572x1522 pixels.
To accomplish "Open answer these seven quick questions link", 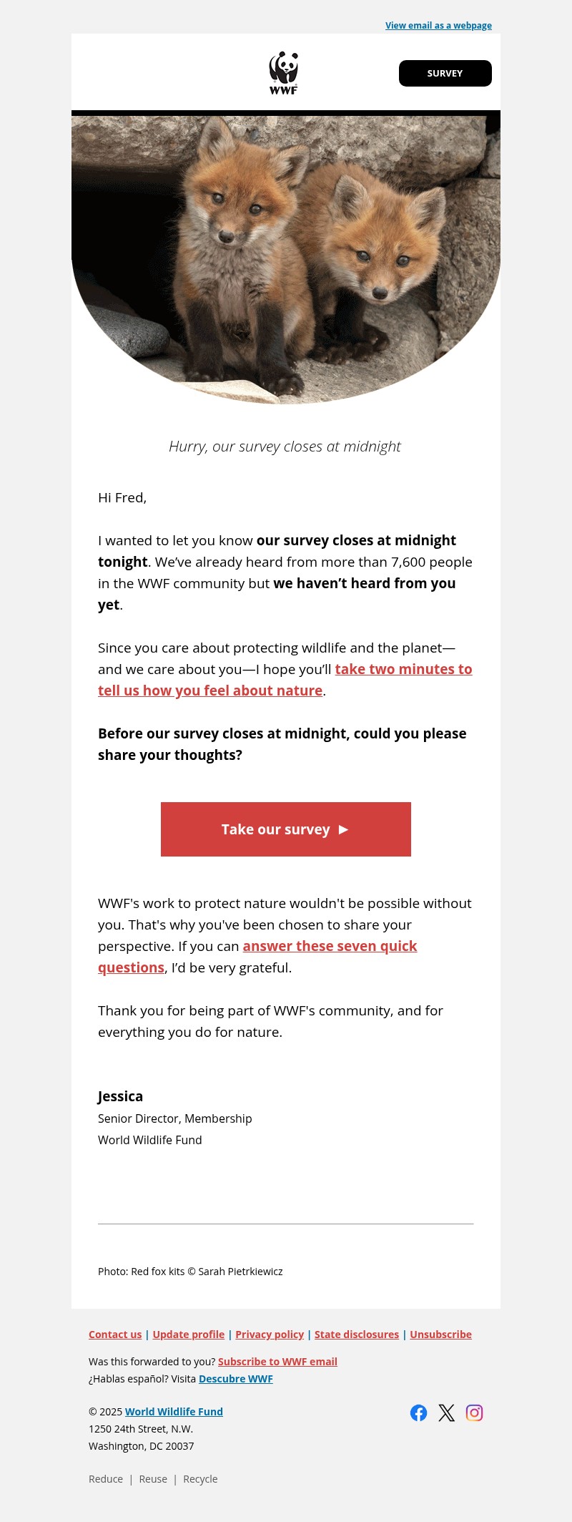I will [329, 946].
